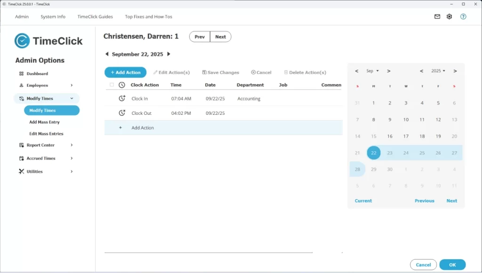Click the Clock Out action clock icon
This screenshot has width=482, height=273.
coord(122,113)
